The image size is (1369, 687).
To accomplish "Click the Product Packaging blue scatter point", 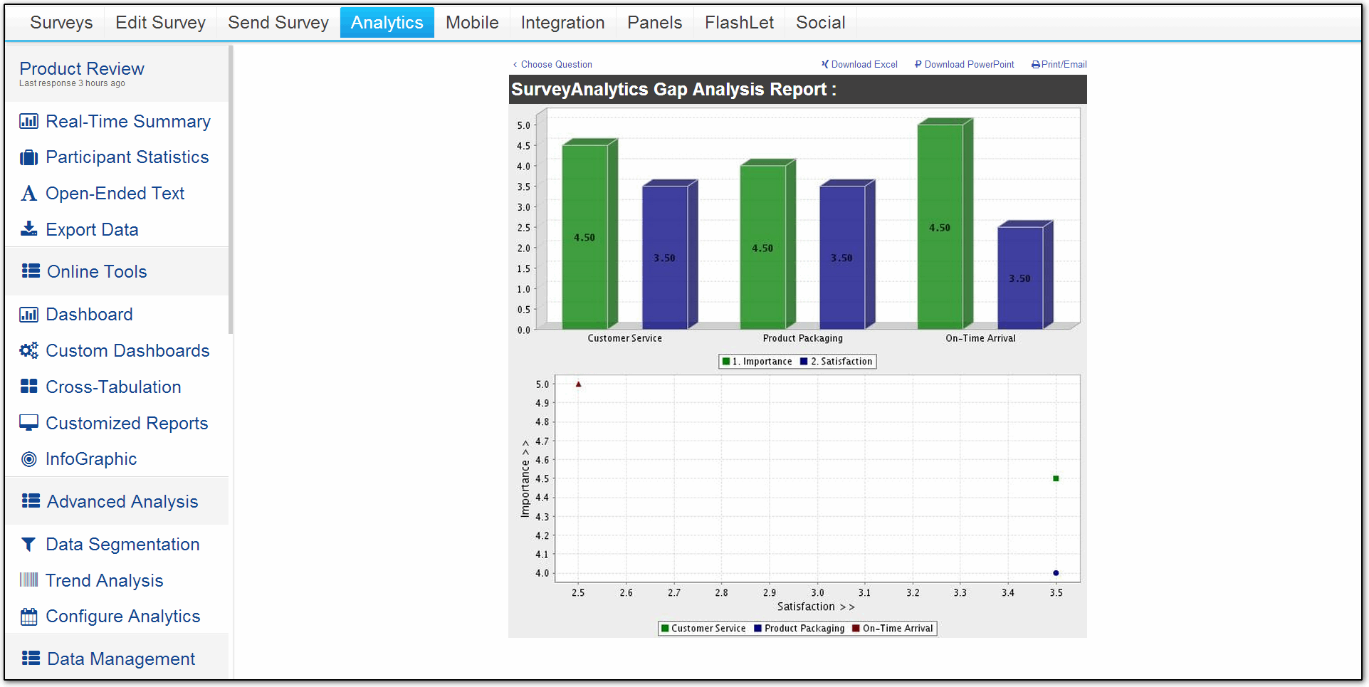I will click(x=1056, y=573).
